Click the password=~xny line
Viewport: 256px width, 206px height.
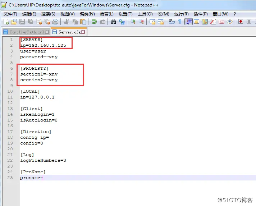39,57
